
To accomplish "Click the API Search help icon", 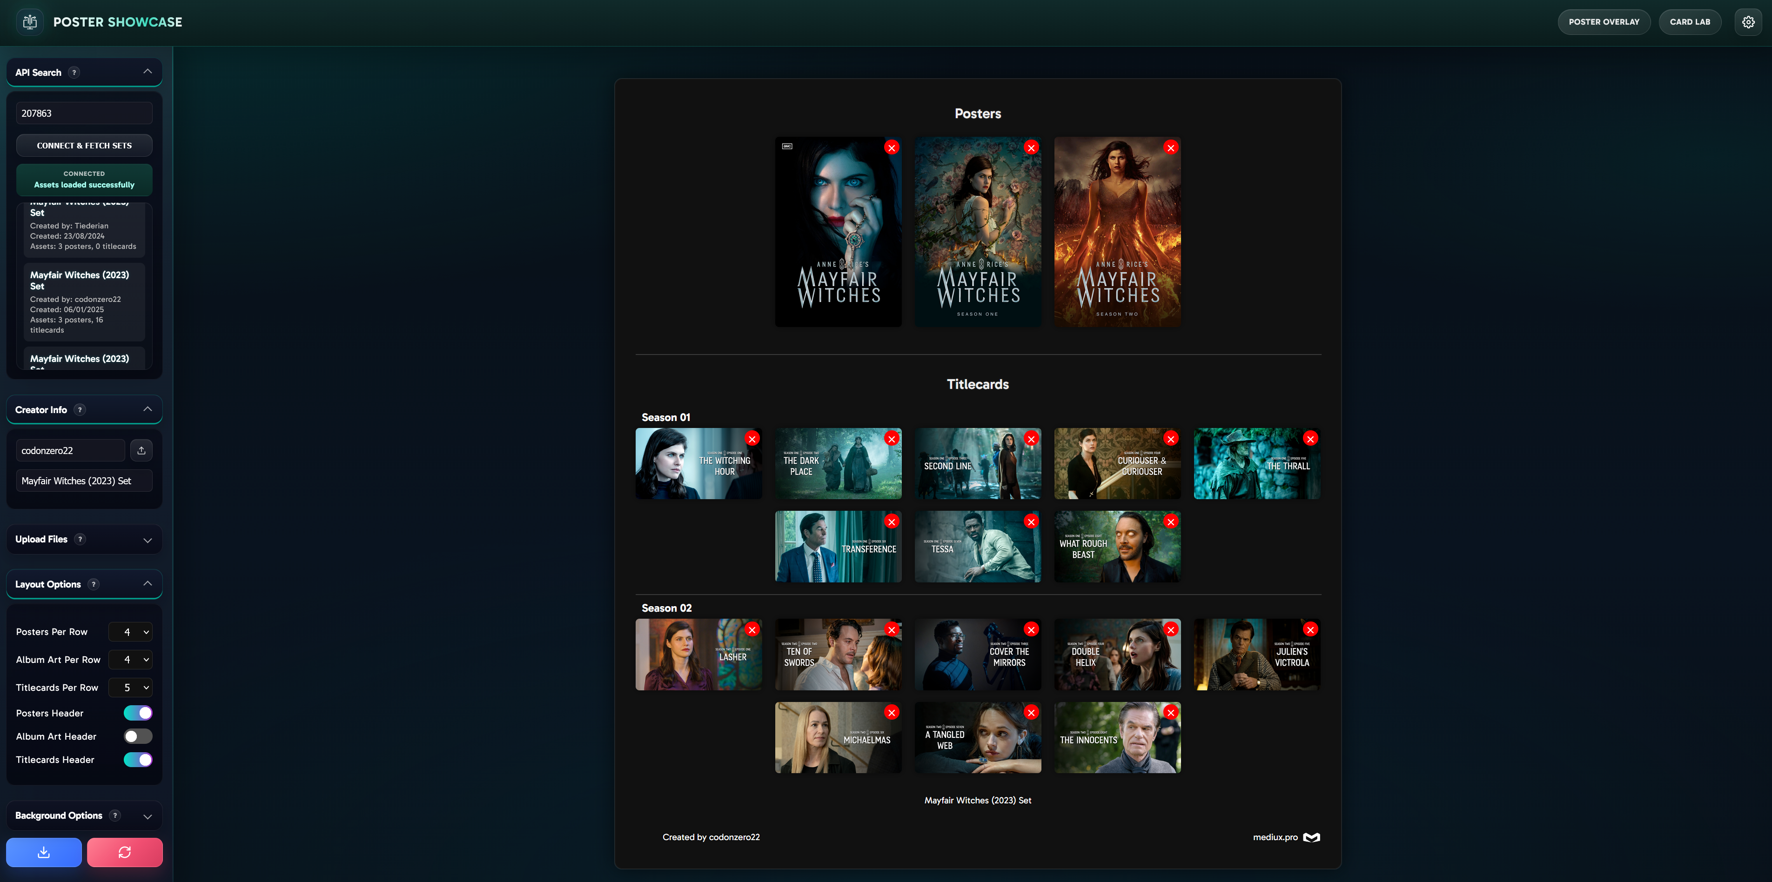I will tap(74, 72).
